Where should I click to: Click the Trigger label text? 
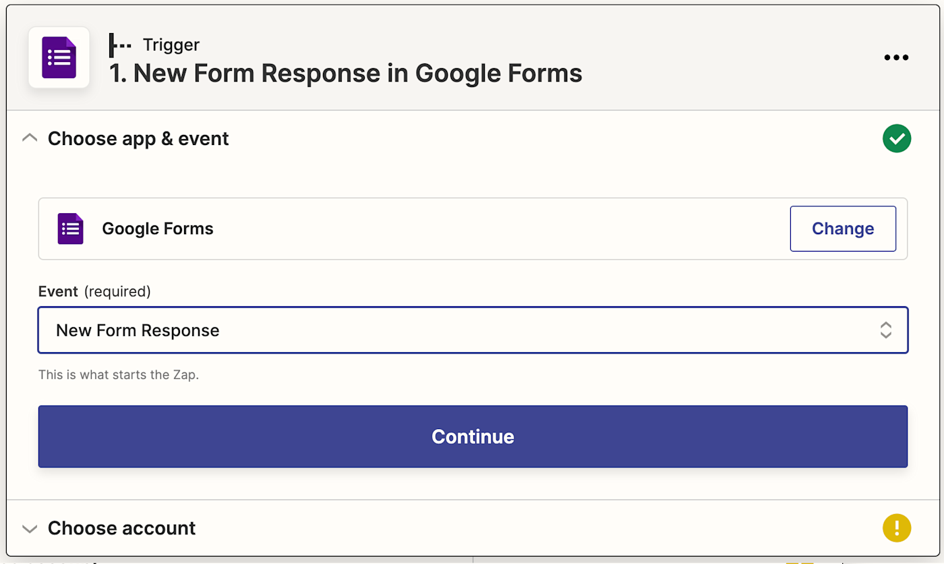point(171,45)
